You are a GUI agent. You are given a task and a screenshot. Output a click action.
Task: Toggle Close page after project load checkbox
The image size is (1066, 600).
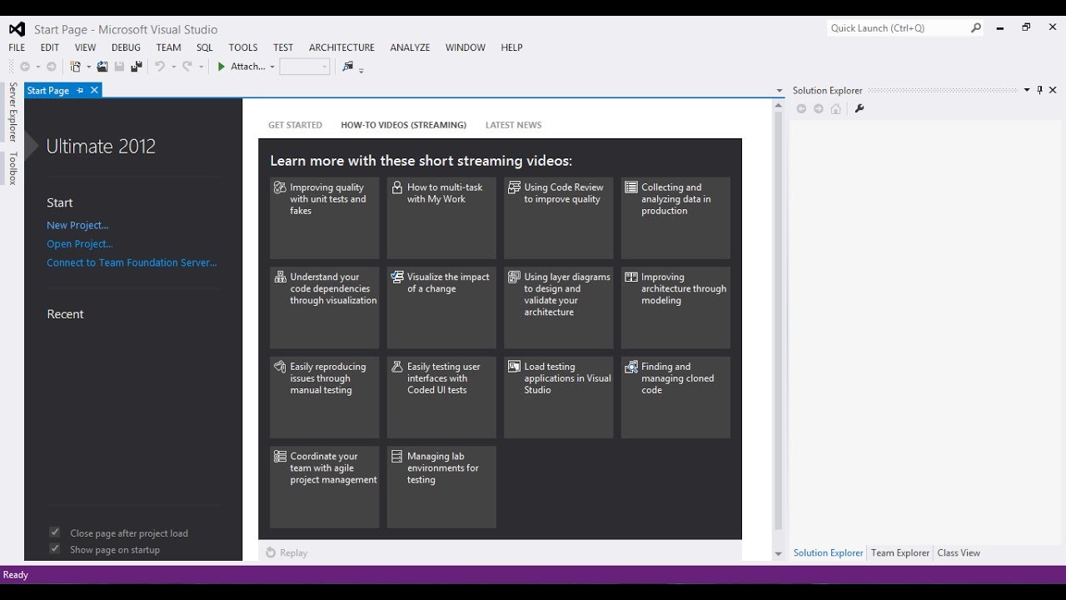(55, 532)
